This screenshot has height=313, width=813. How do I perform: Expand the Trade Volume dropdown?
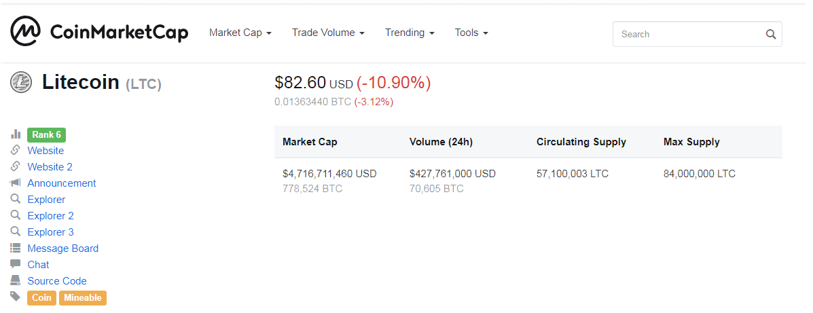pyautogui.click(x=328, y=33)
